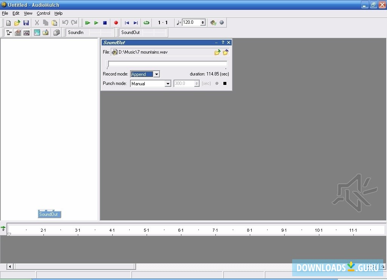
Task: Click the duration: 114.85 (sec) text
Action: (x=209, y=74)
